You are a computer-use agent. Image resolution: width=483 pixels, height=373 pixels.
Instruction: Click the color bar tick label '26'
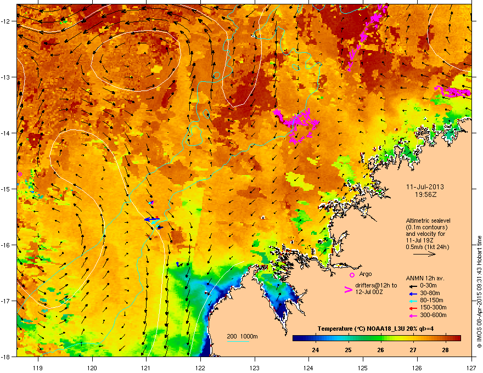tap(380, 350)
